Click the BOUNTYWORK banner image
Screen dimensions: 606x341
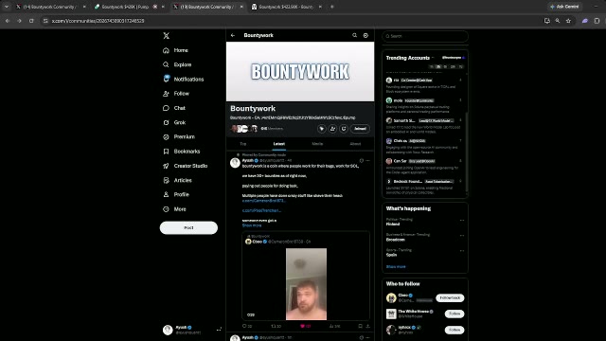[x=300, y=72]
